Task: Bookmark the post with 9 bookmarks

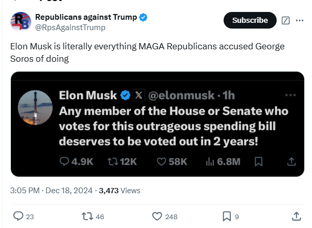Action: 227,216
